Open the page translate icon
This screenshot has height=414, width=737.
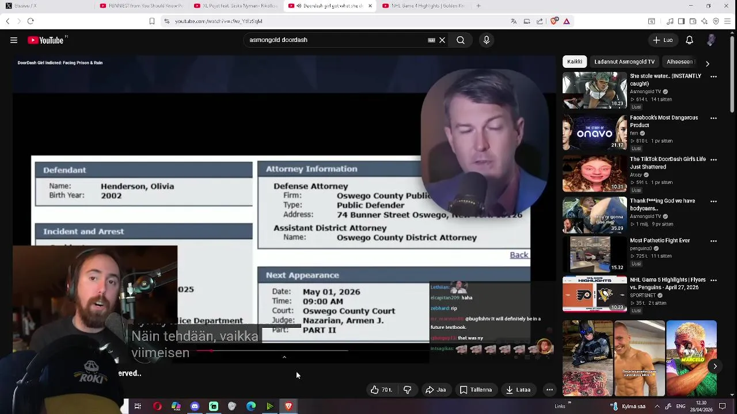tap(514, 21)
